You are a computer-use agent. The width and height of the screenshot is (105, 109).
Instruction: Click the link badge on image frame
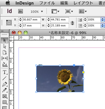pyautogui.click(x=41, y=65)
